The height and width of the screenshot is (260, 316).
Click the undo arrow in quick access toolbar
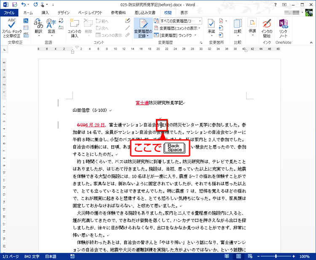(24, 5)
